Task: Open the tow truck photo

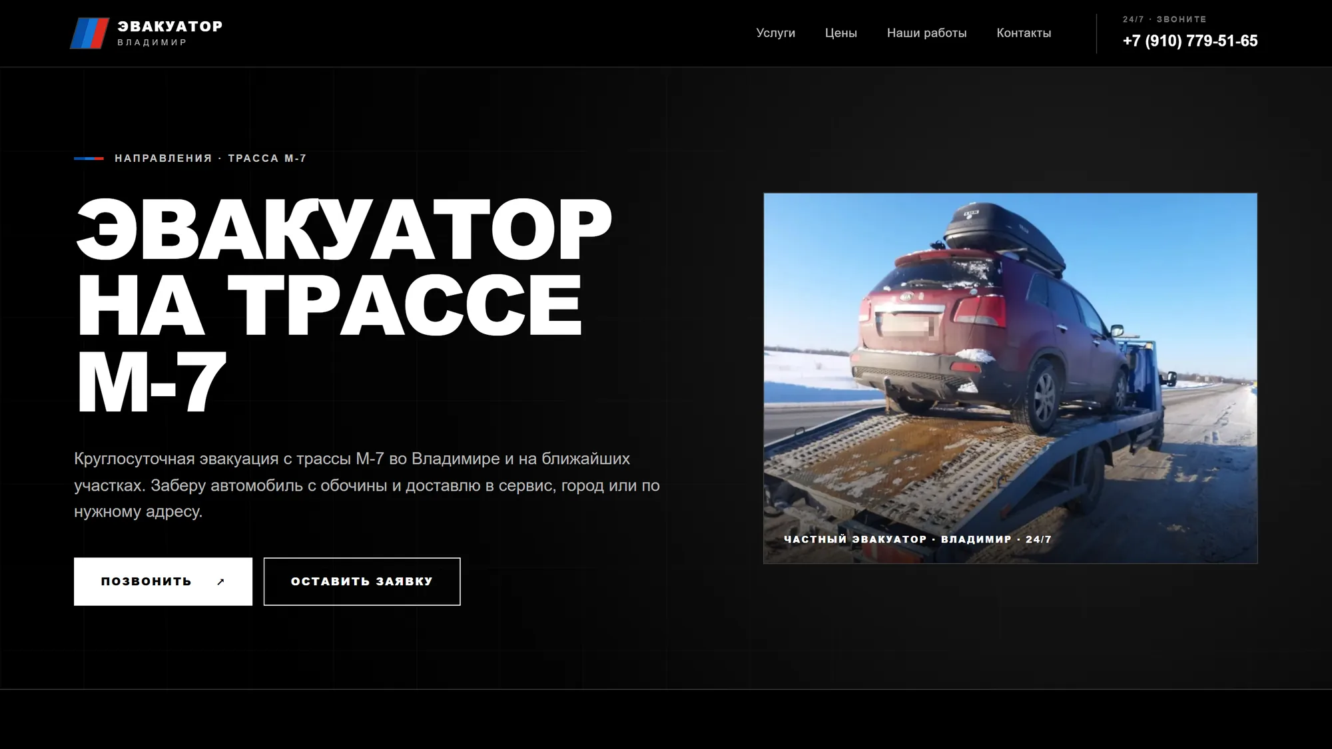Action: click(1010, 378)
